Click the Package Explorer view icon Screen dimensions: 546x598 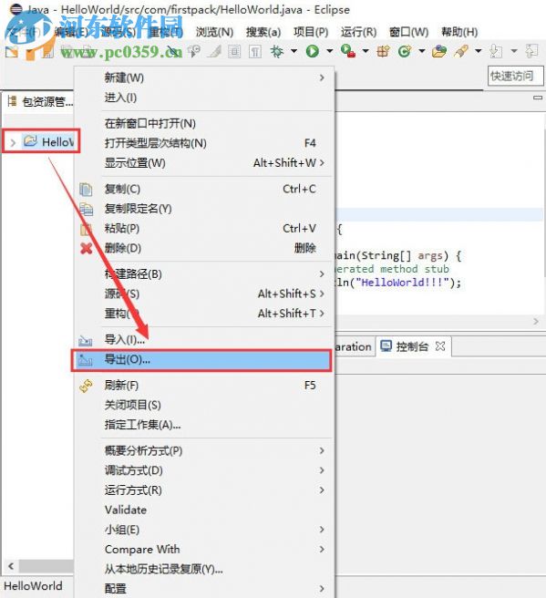pos(12,101)
